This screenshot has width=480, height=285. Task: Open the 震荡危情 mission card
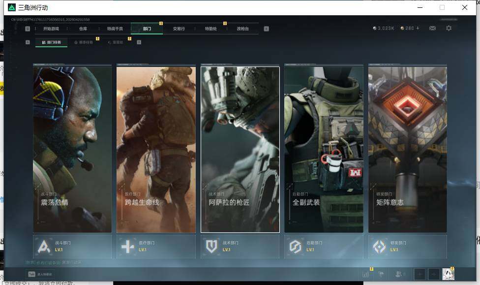tap(72, 149)
